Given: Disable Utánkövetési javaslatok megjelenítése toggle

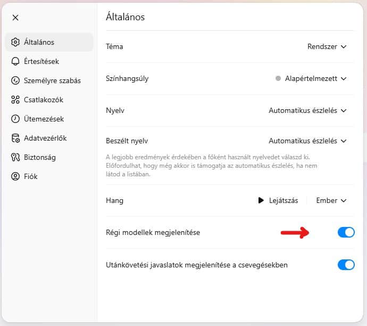Looking at the screenshot, I should click(346, 265).
